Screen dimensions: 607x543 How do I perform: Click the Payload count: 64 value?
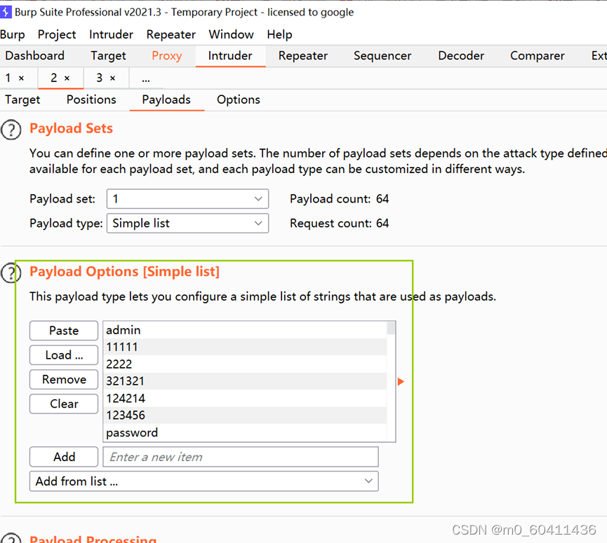[382, 199]
